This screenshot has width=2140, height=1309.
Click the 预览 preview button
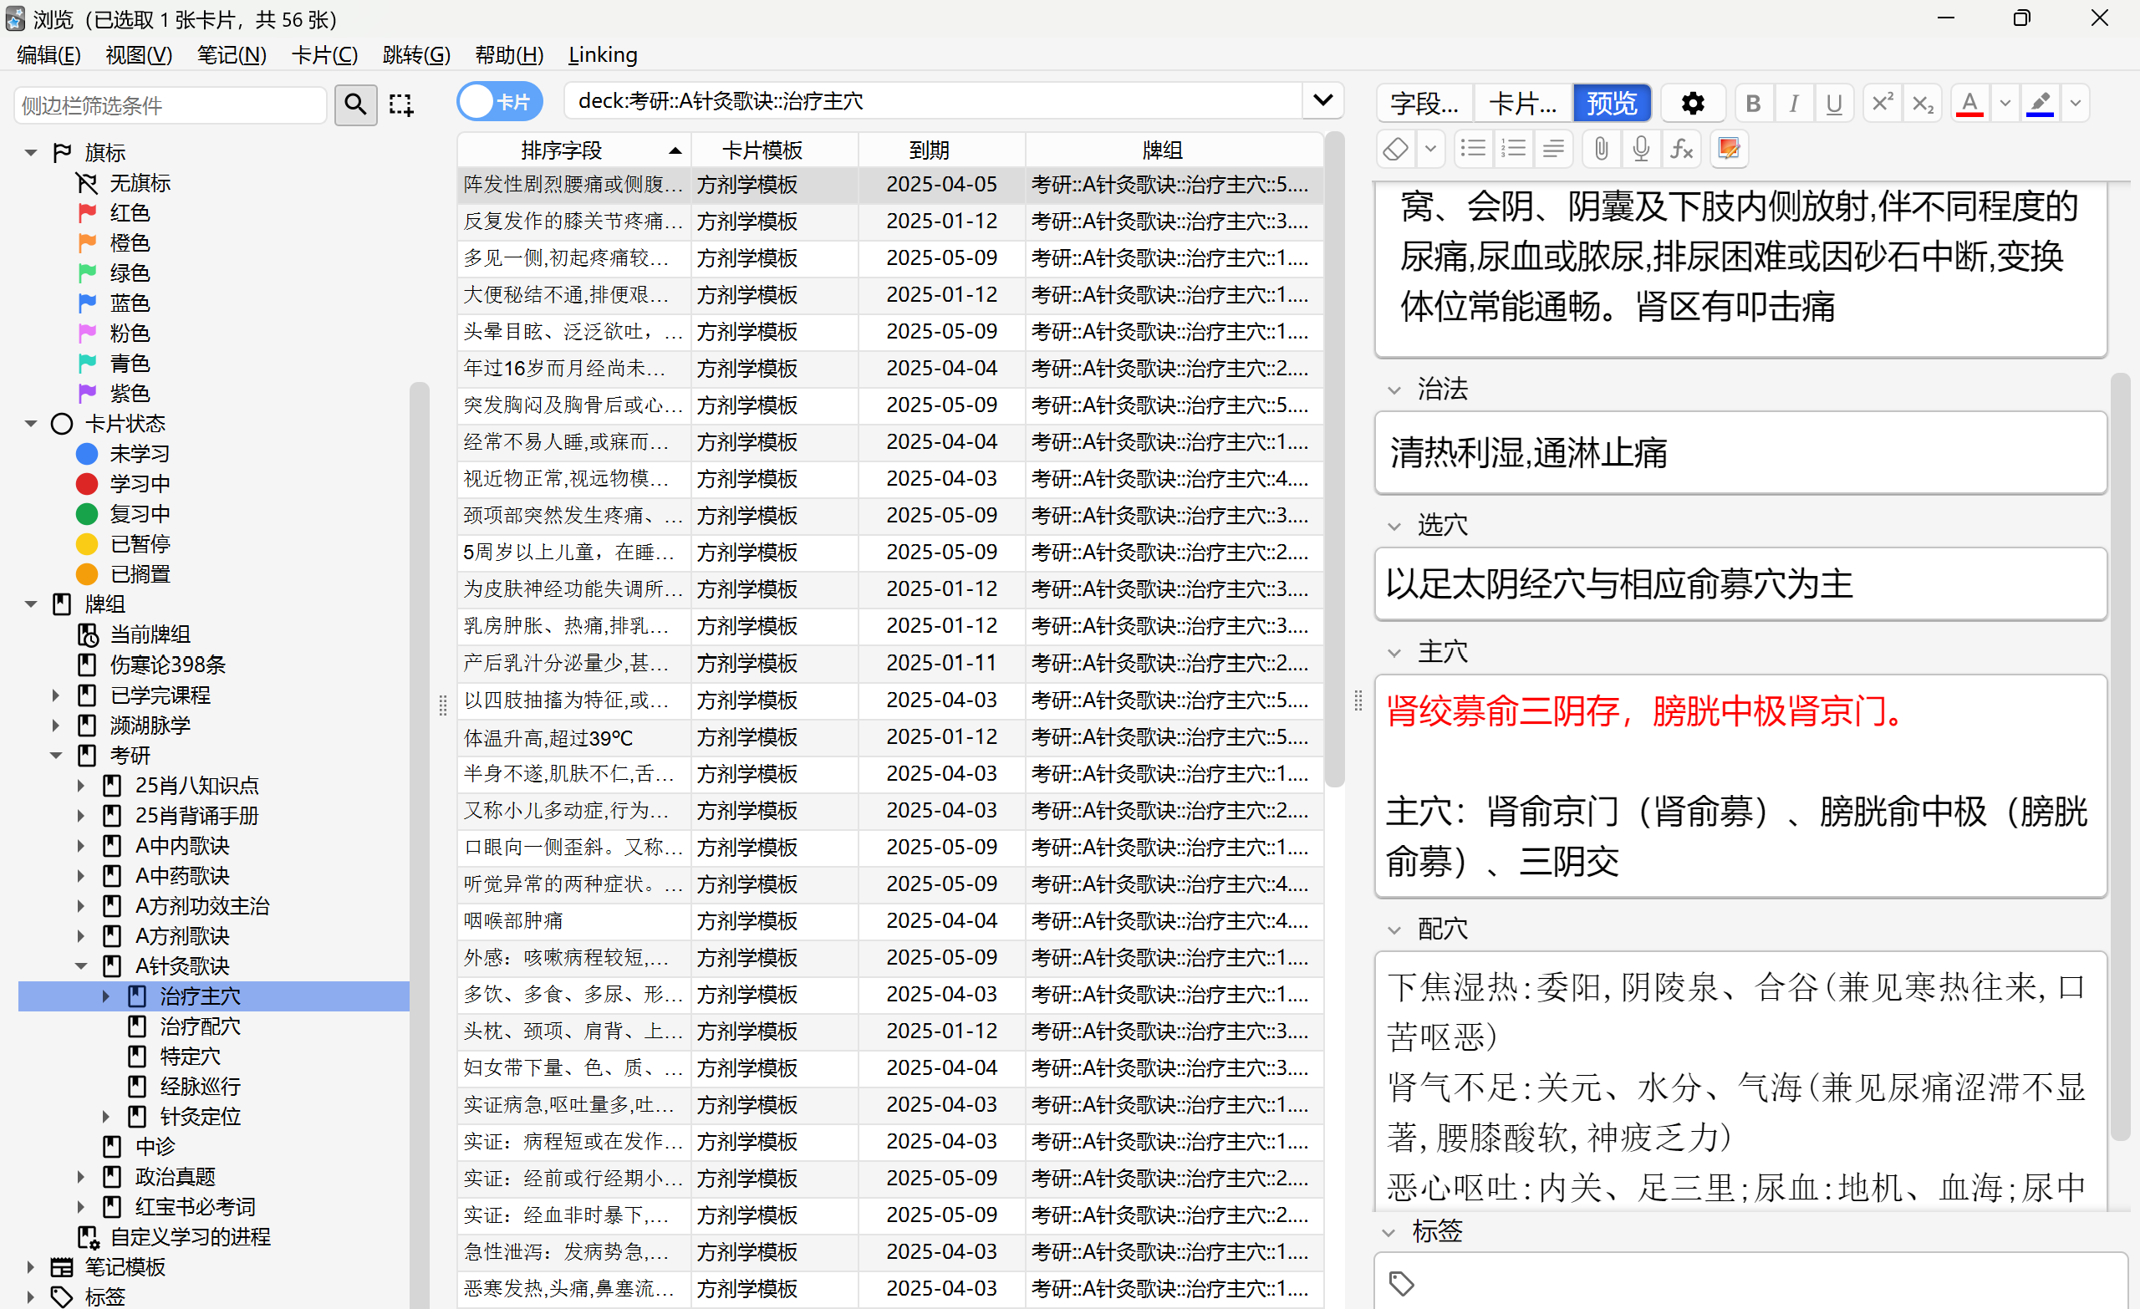tap(1611, 104)
